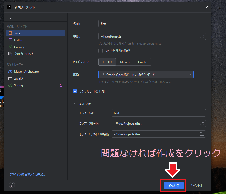Image resolution: width=226 pixels, height=194 pixels.
Task: Select the Java project type
Action: click(x=36, y=33)
